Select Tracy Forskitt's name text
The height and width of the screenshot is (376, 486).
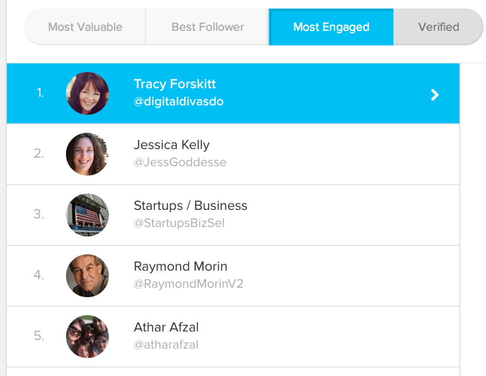click(174, 84)
